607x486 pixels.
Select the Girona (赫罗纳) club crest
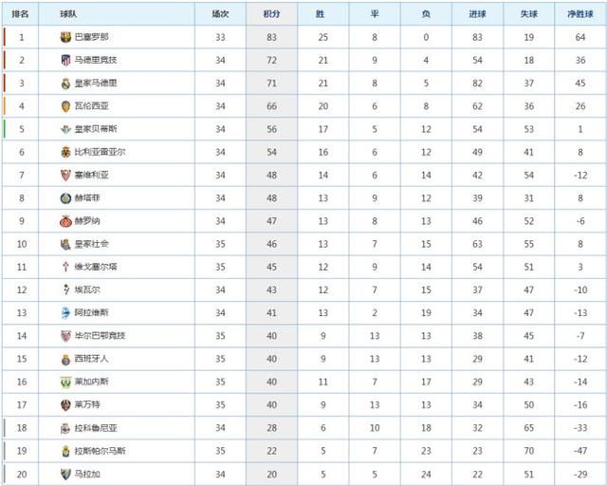(x=64, y=220)
